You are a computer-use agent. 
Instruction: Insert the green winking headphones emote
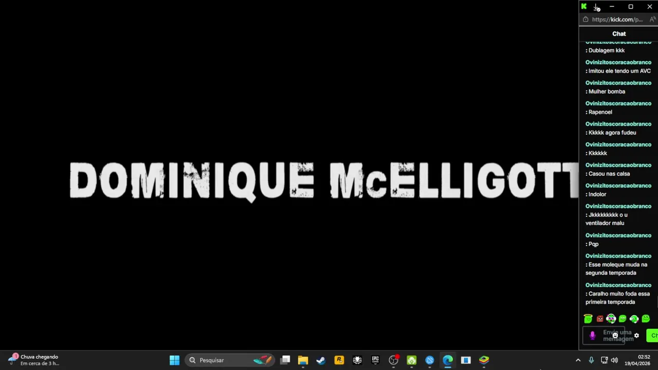click(x=634, y=319)
